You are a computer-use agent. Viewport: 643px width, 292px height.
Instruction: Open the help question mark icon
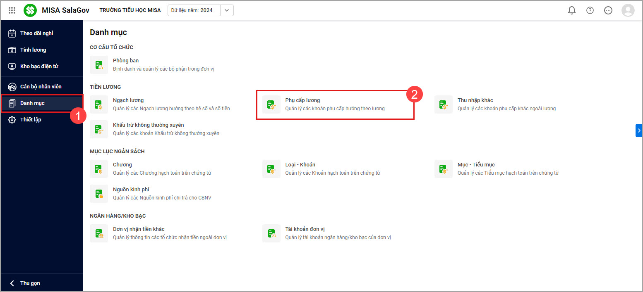[590, 10]
